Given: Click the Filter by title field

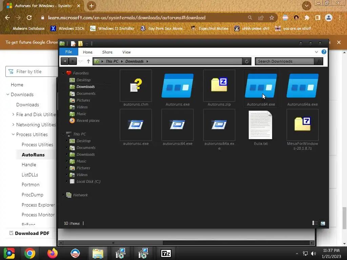Looking at the screenshot, I should [32, 72].
